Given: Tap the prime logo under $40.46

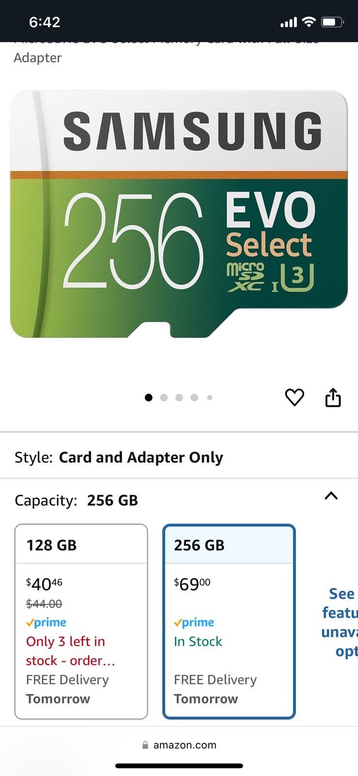Looking at the screenshot, I should point(47,622).
